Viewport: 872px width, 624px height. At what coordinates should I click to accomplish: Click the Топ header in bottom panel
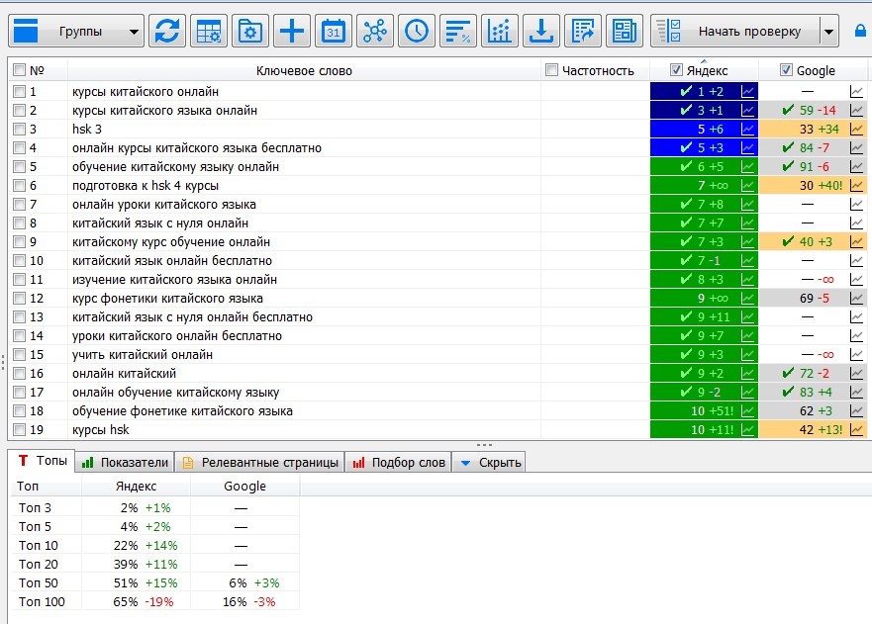coord(28,487)
